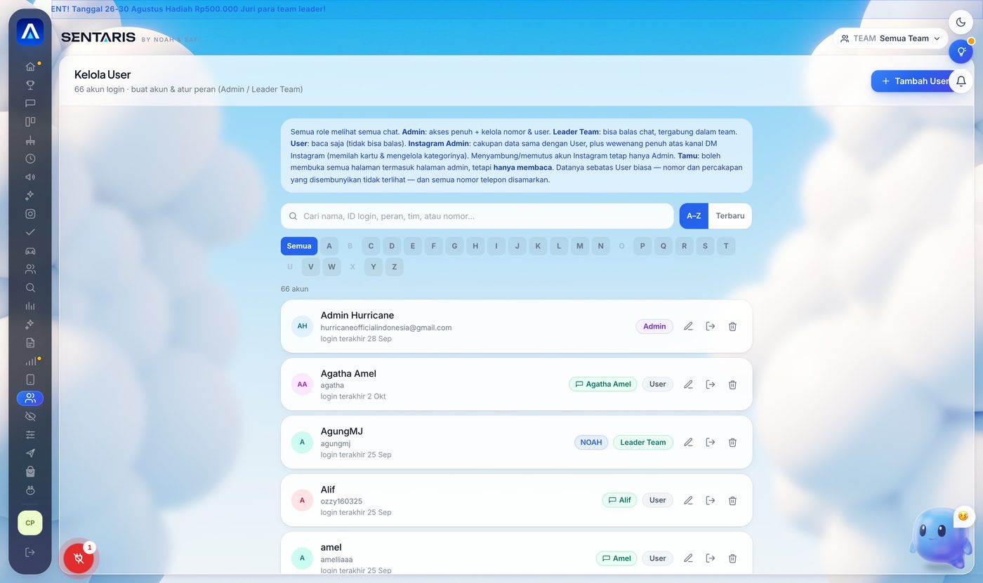Screen dimensions: 983x583
Task: Open the mobile phone icon in the sidebar
Action: (x=30, y=380)
